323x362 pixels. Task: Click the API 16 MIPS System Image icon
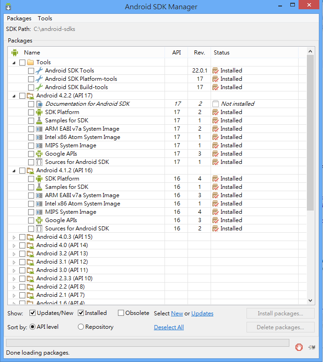40,212
